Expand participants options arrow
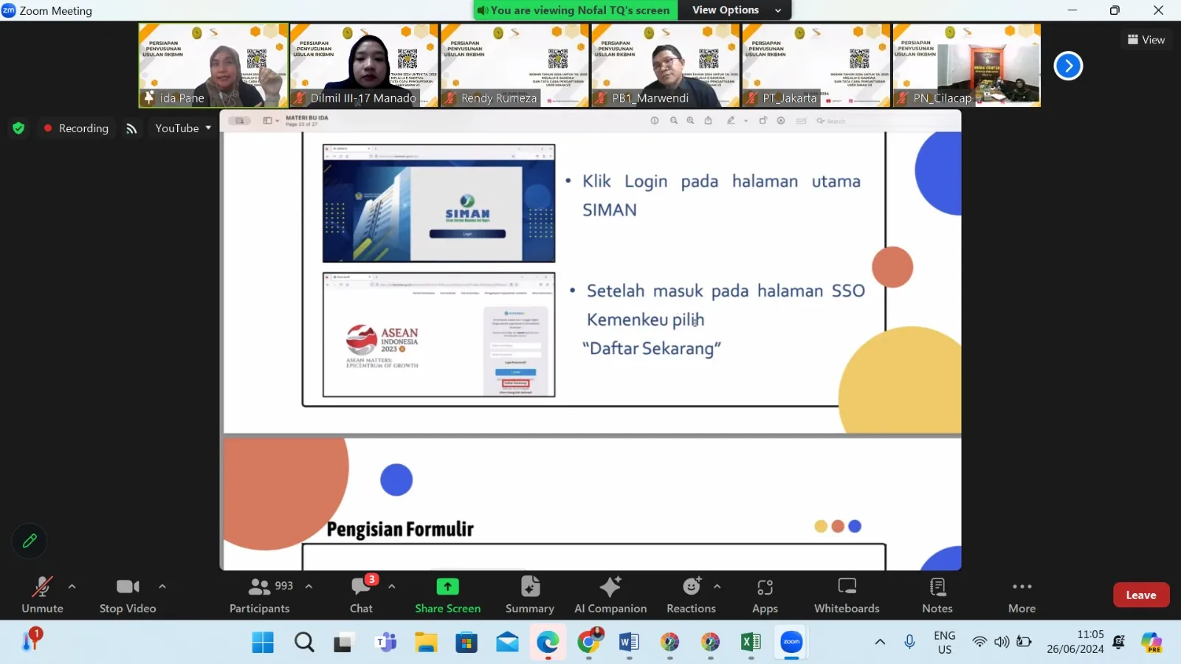Screen dimensions: 1181x664 coord(309,587)
